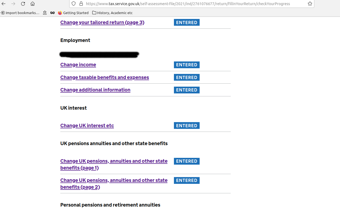Screen dimensions: 340x212
Task: Go to the browser home page
Action: pyautogui.click(x=32, y=4)
